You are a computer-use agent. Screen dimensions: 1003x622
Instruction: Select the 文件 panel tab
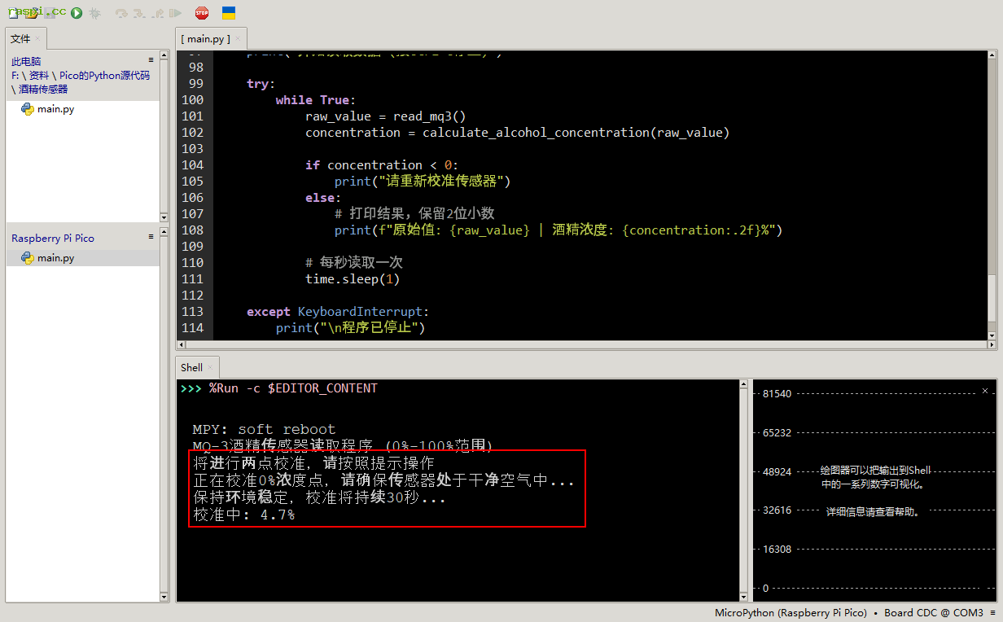pyautogui.click(x=20, y=38)
